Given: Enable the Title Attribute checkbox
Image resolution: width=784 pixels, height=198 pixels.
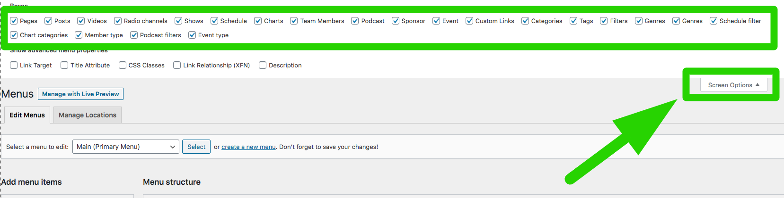Looking at the screenshot, I should pos(64,65).
